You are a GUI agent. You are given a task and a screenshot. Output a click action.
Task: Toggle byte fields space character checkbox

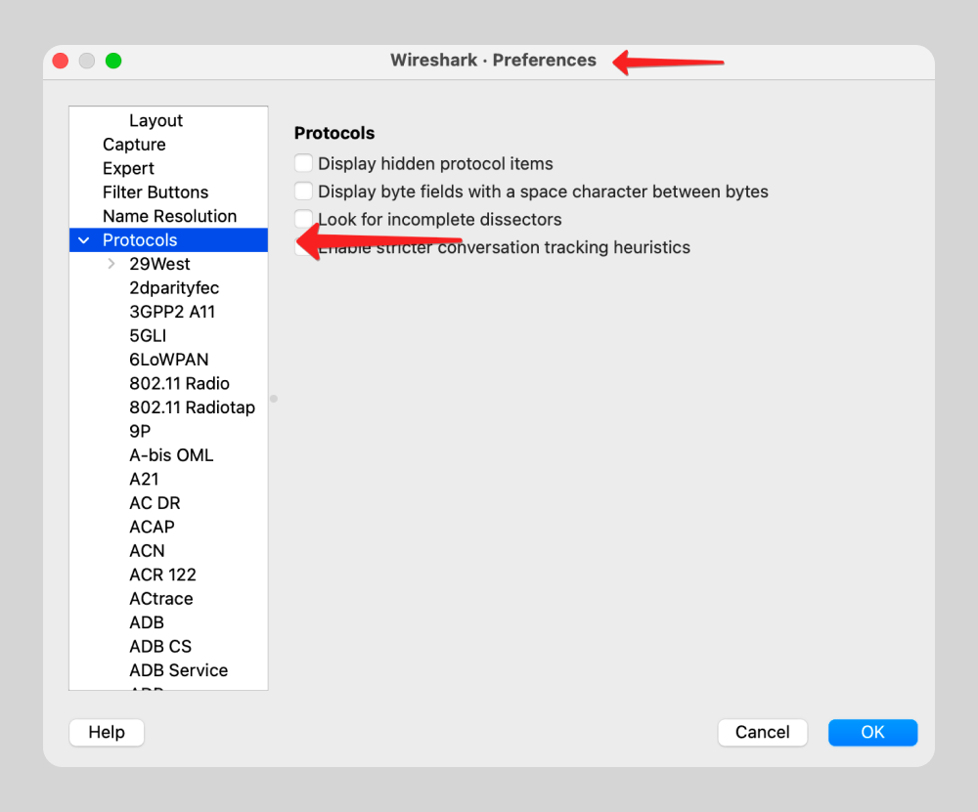pos(303,191)
